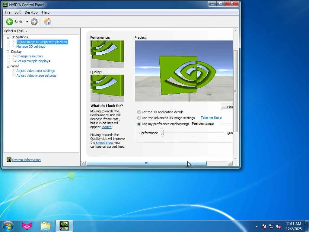Viewport: 309px width, 232px height.
Task: Click the vertical scrollbar up arrow
Action: coord(235,31)
